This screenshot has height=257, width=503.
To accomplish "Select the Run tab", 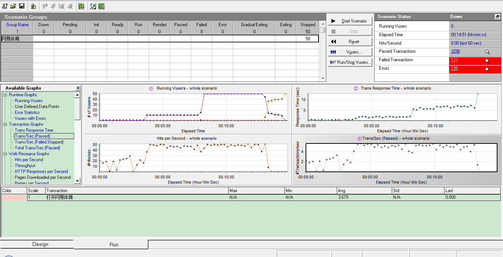I will 114,244.
